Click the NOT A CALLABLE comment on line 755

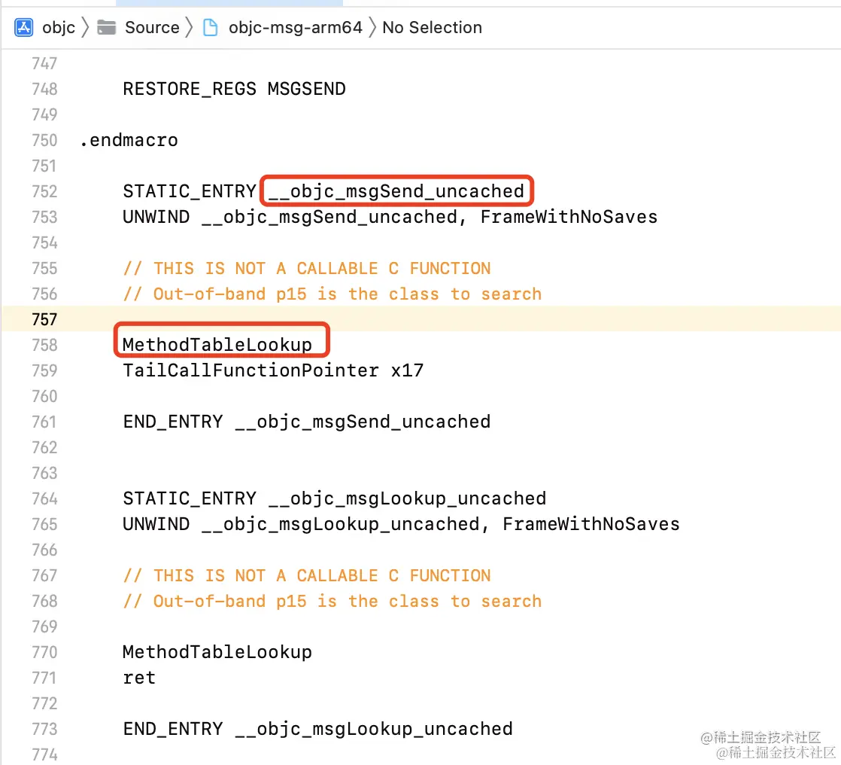pyautogui.click(x=307, y=268)
